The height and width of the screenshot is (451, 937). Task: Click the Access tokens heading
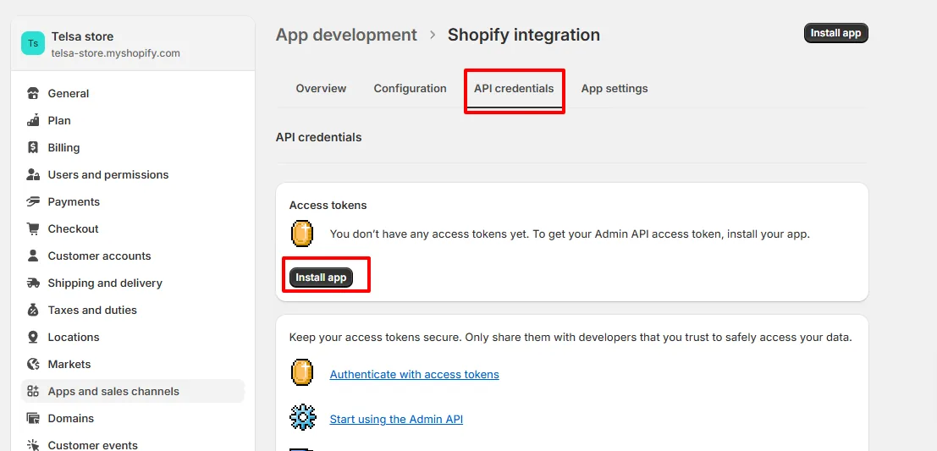pos(328,205)
